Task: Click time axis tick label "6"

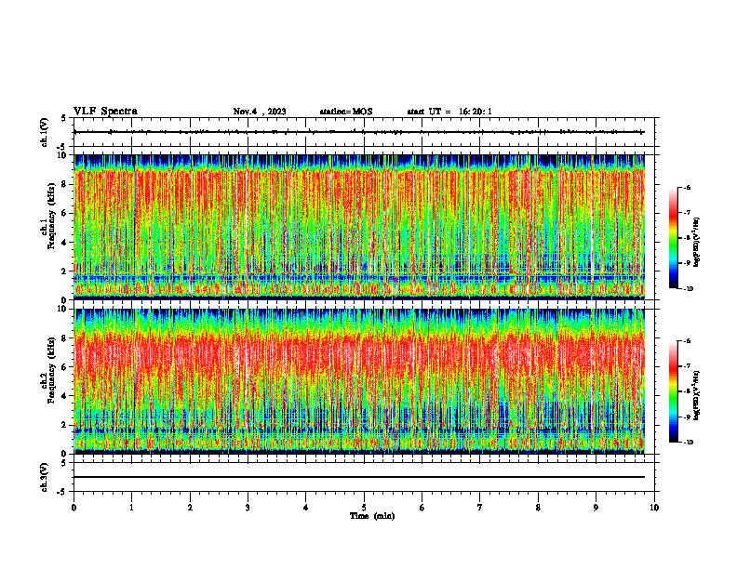Action: 422,508
